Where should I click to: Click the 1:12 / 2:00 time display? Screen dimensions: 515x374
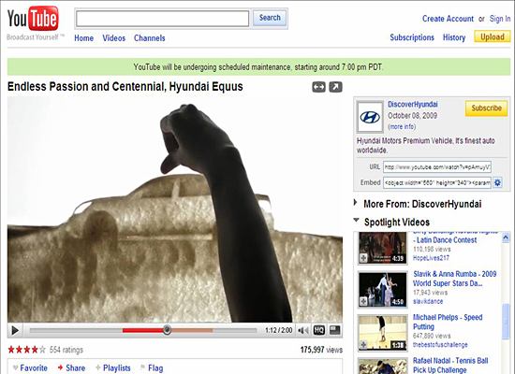278,330
